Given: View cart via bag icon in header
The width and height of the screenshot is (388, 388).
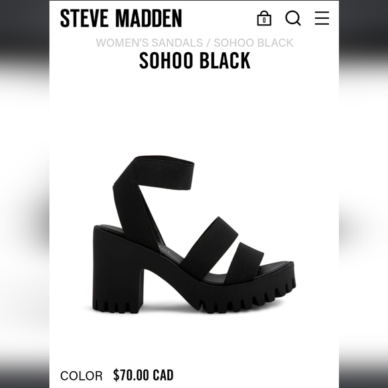Looking at the screenshot, I should click(264, 18).
